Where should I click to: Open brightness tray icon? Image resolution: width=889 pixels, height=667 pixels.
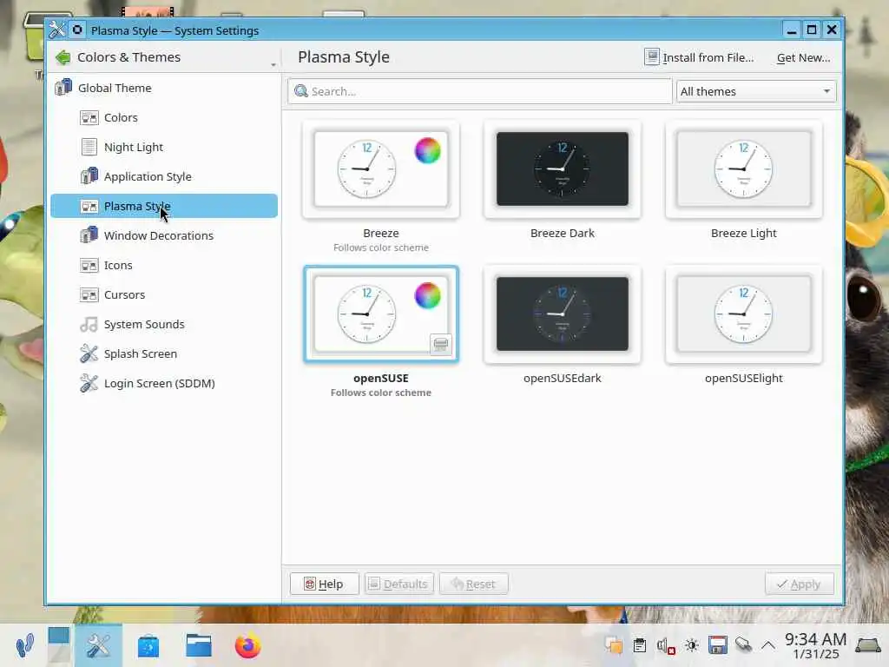pyautogui.click(x=692, y=645)
